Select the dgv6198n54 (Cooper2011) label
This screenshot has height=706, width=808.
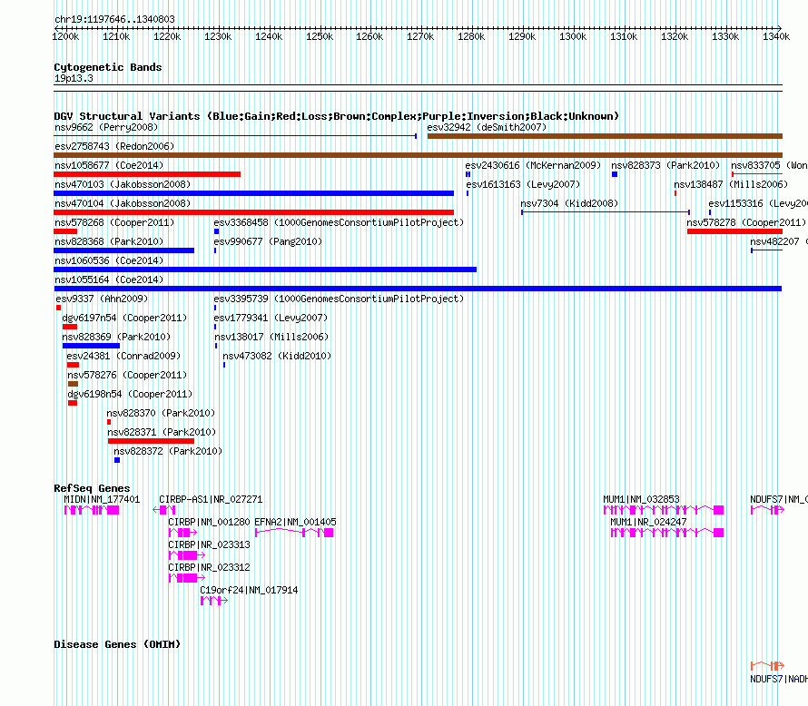[x=130, y=394]
